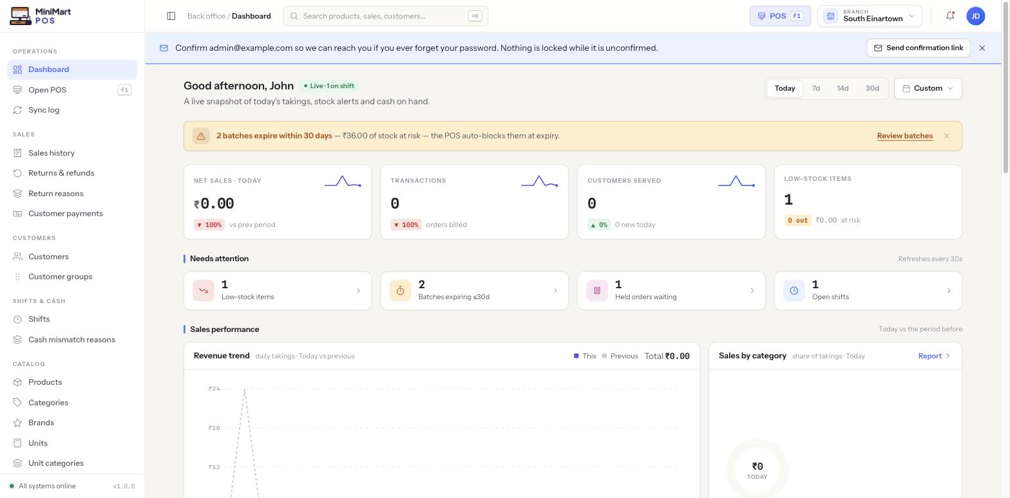Switch the range to 14d
The image size is (1010, 498).
coord(843,88)
